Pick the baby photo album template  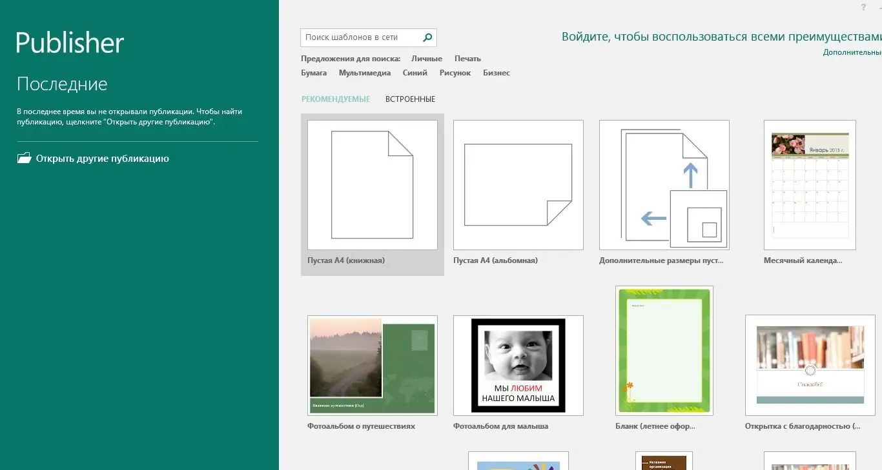click(x=518, y=366)
